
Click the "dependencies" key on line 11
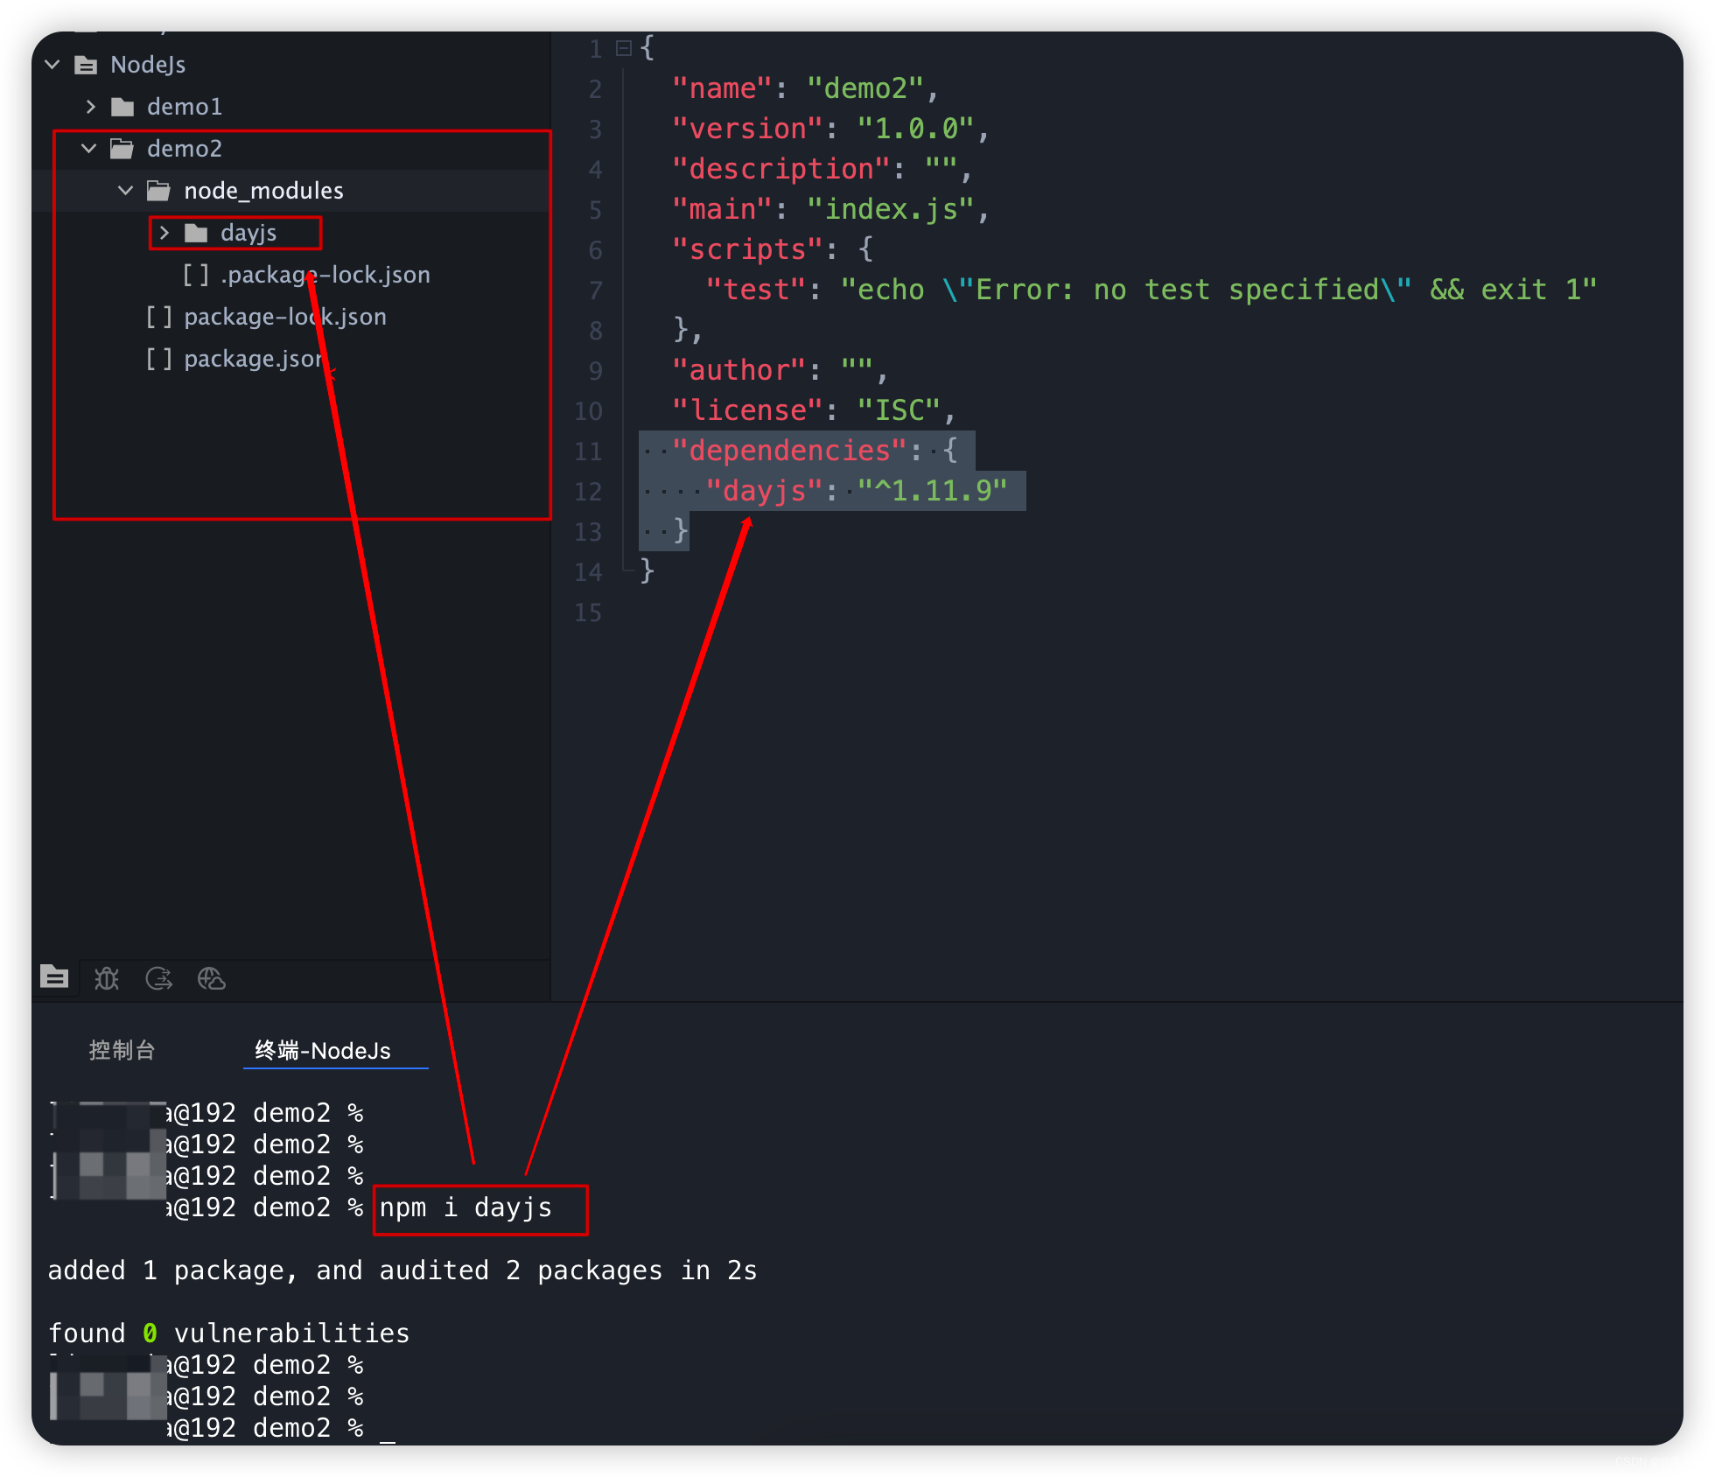tap(790, 451)
